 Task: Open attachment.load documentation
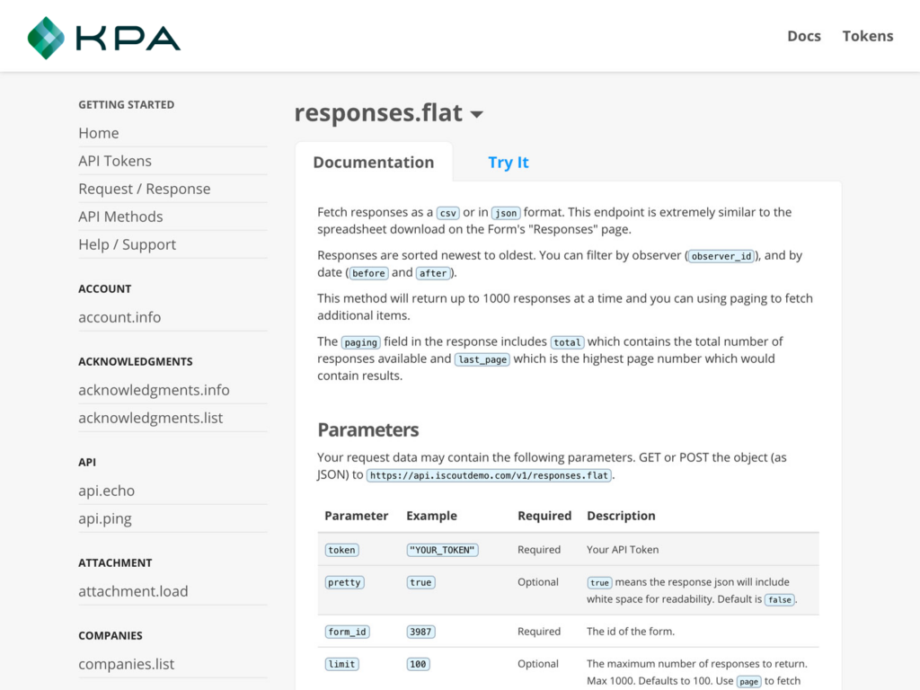point(133,591)
